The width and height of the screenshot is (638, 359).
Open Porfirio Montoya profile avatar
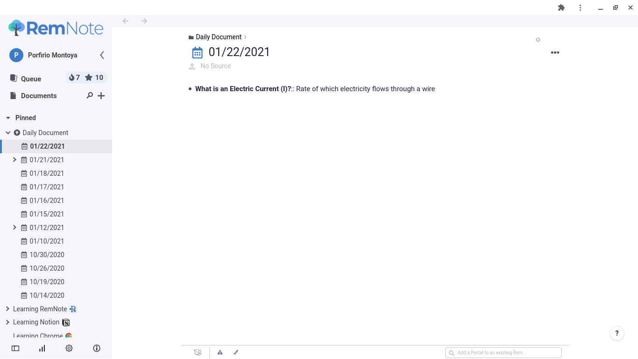[x=16, y=55]
